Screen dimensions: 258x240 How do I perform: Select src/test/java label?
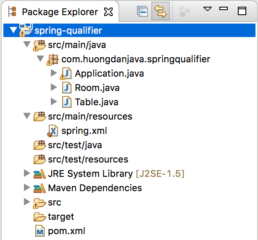pyautogui.click(x=75, y=145)
